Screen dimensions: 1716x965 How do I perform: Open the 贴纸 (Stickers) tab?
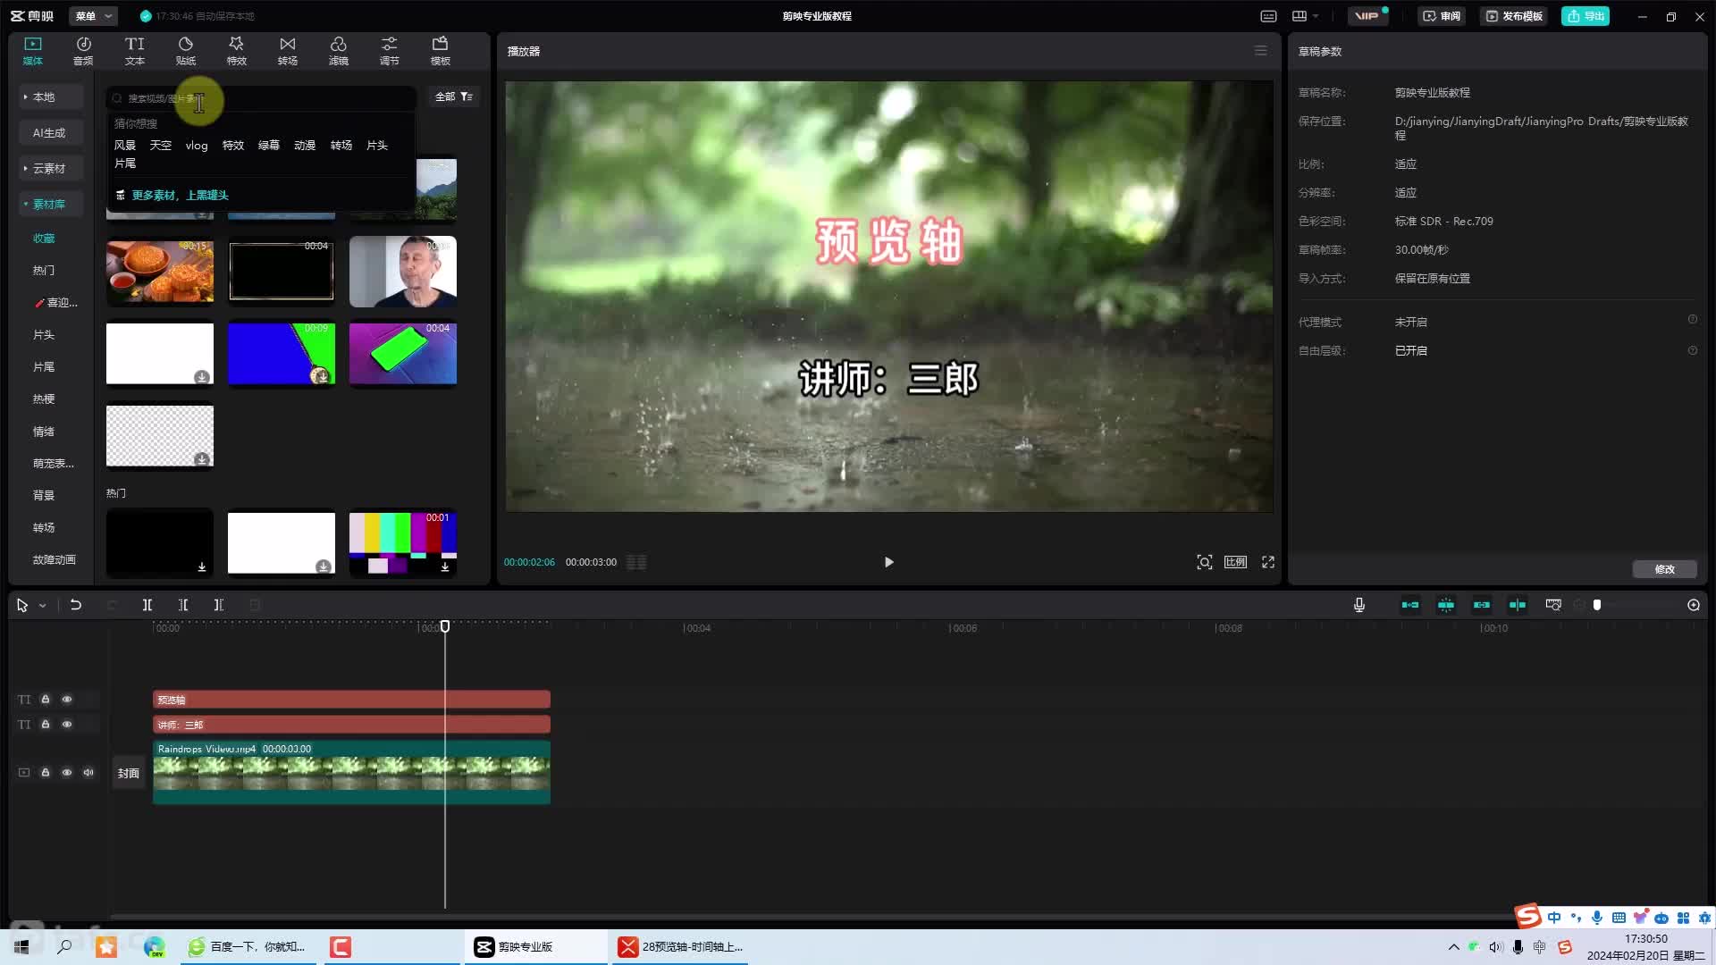click(x=185, y=51)
